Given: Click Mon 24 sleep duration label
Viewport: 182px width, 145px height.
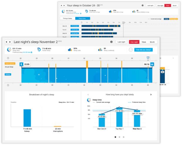Looking at the screenshot, I should point(75,26).
